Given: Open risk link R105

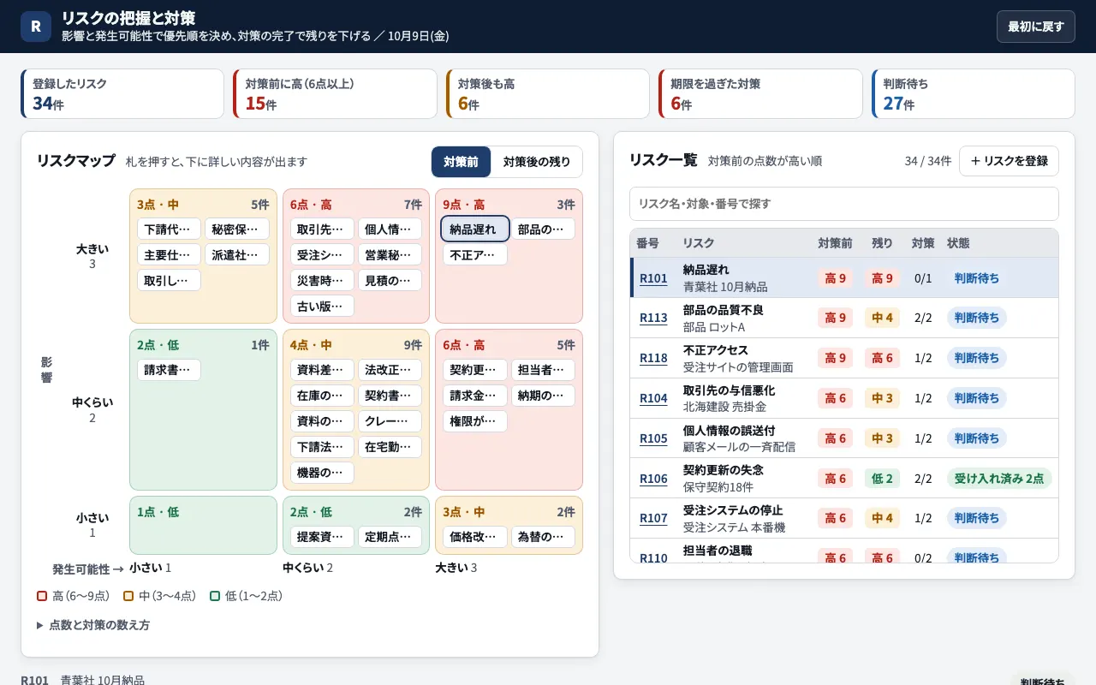Looking at the screenshot, I should click(x=653, y=439).
